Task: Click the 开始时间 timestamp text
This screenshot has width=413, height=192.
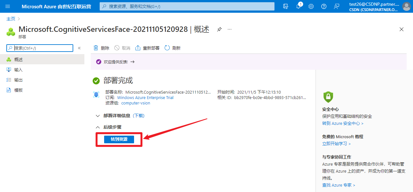Action: tap(259, 92)
